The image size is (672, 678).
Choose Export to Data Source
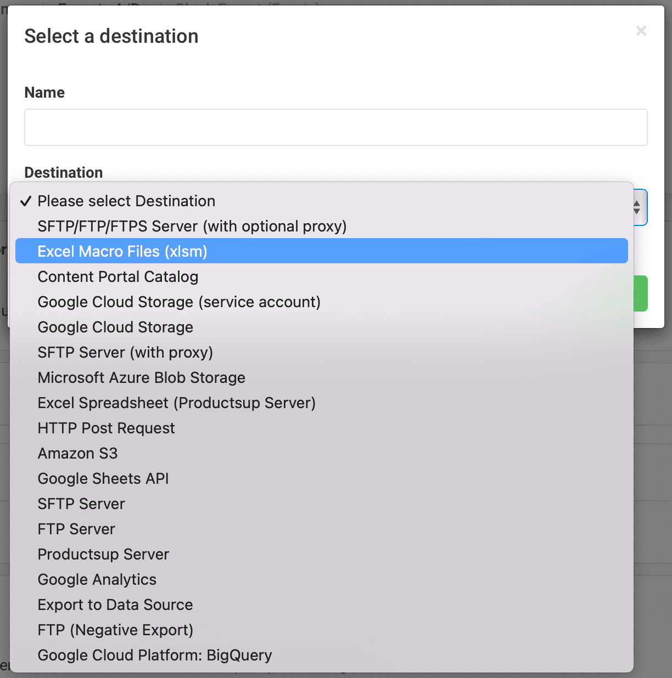click(115, 604)
